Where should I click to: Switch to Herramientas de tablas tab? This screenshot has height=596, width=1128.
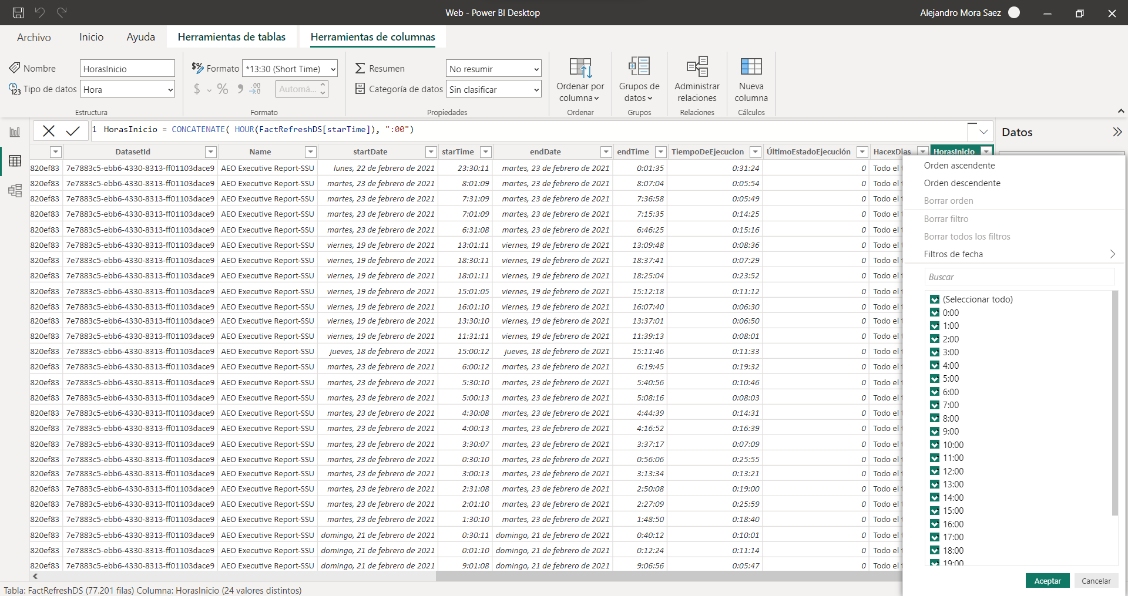click(231, 37)
